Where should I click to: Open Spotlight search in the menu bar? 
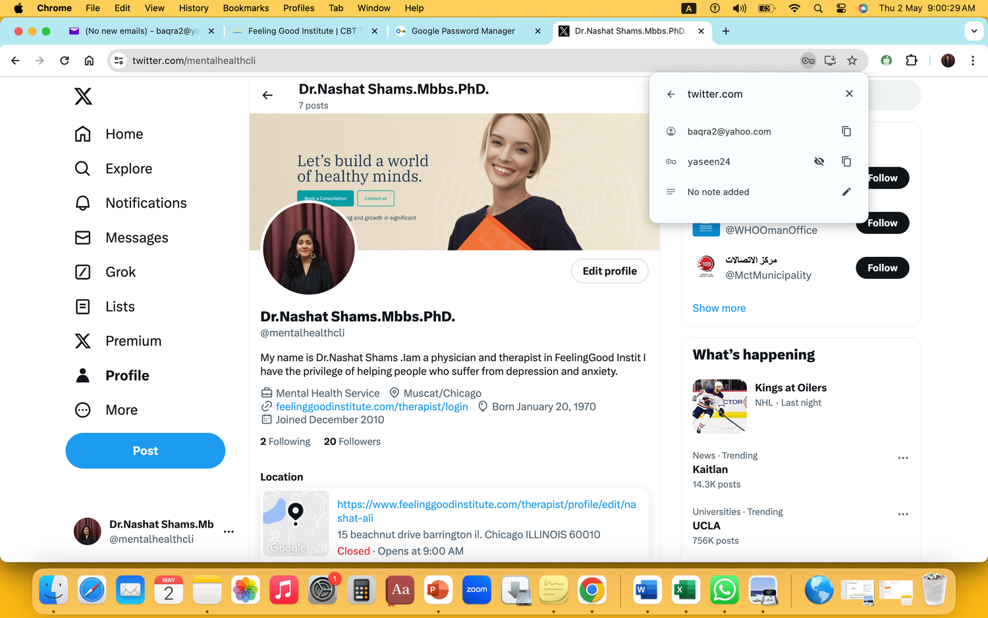point(818,8)
